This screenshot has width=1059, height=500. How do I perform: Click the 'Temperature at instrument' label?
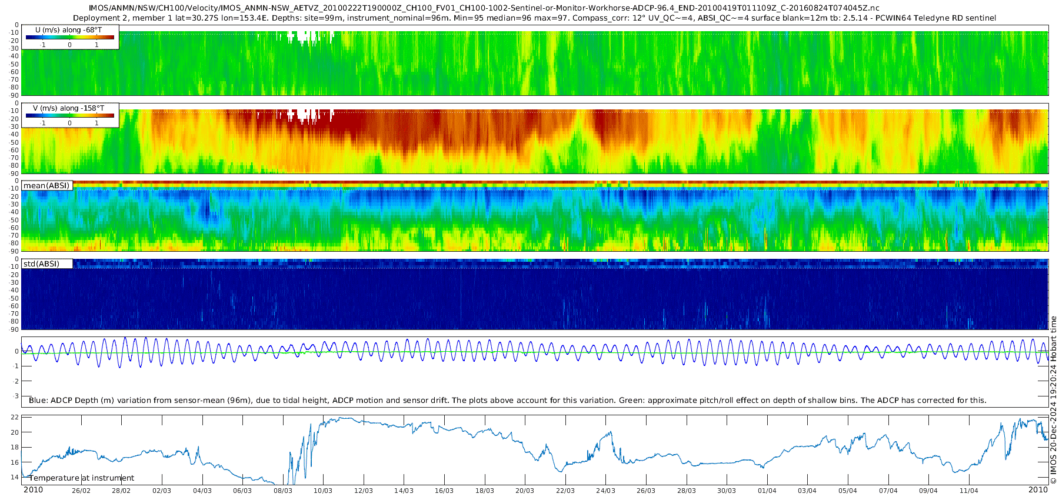[82, 478]
